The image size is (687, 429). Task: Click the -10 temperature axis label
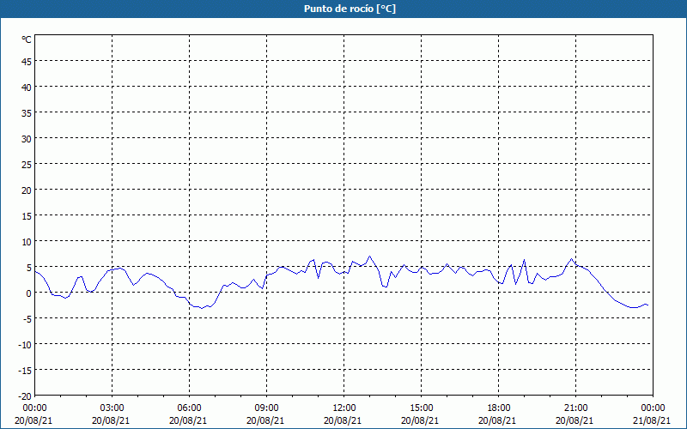[24, 345]
